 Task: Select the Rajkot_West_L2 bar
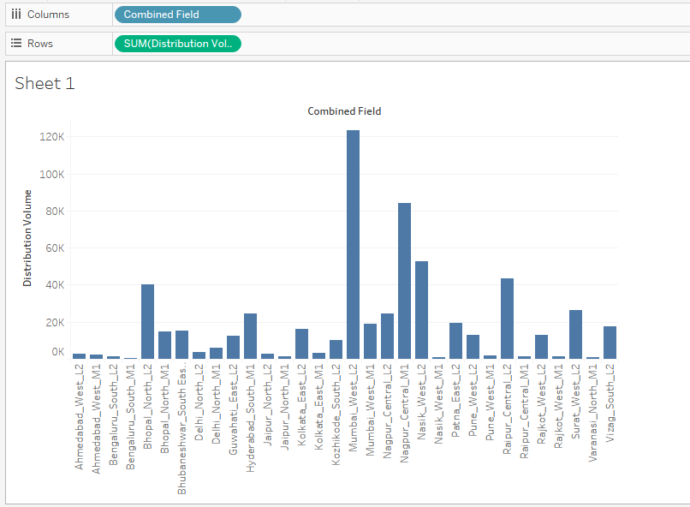(x=541, y=347)
